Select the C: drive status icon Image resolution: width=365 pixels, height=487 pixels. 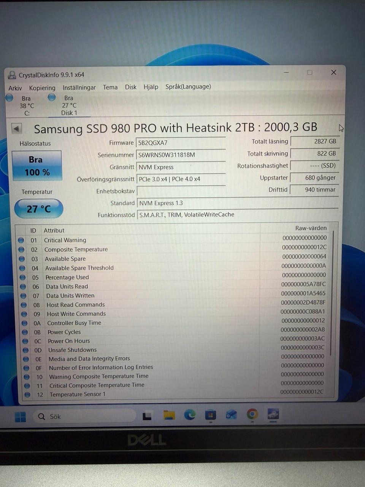point(10,98)
